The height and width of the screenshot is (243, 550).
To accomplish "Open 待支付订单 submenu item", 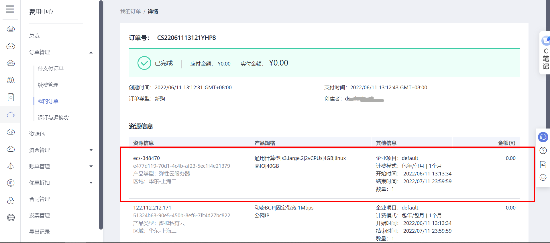I will coord(51,69).
